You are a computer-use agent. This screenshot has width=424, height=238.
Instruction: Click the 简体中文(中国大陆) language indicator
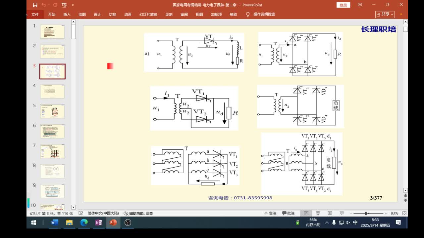tap(103, 214)
